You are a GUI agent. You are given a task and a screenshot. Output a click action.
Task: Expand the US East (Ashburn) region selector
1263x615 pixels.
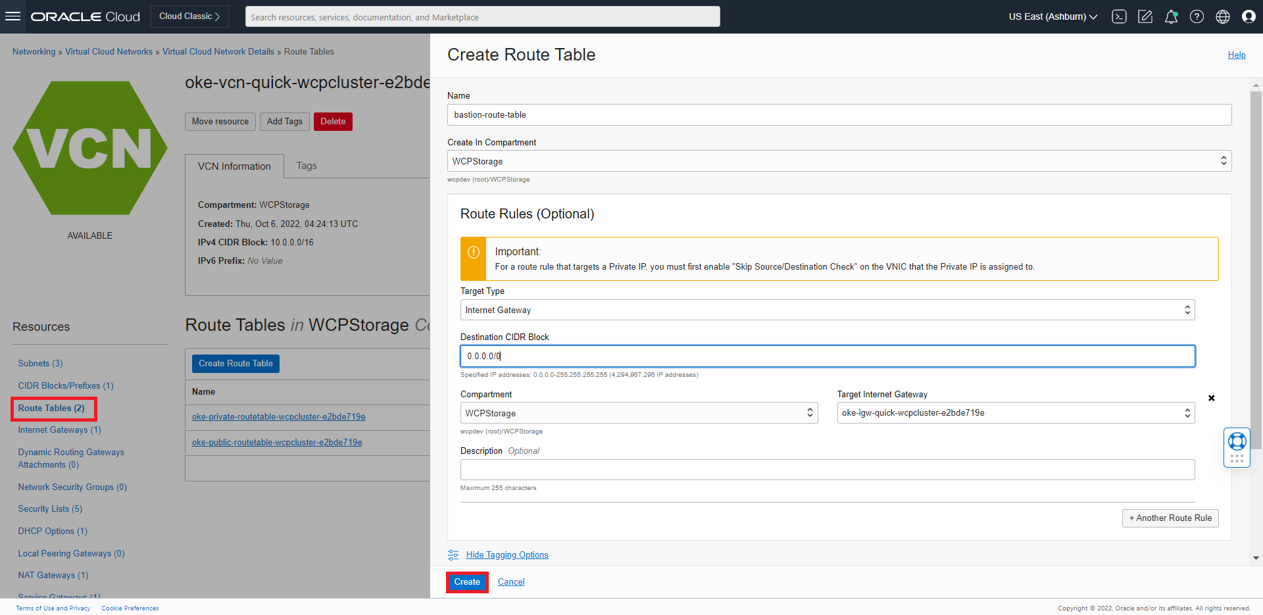(x=1052, y=16)
